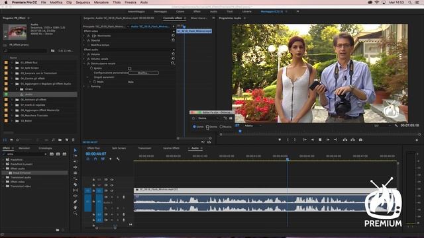This screenshot has height=238, width=424.
Task: Toggle animation stopwatch for Modo
Action: pos(95,82)
